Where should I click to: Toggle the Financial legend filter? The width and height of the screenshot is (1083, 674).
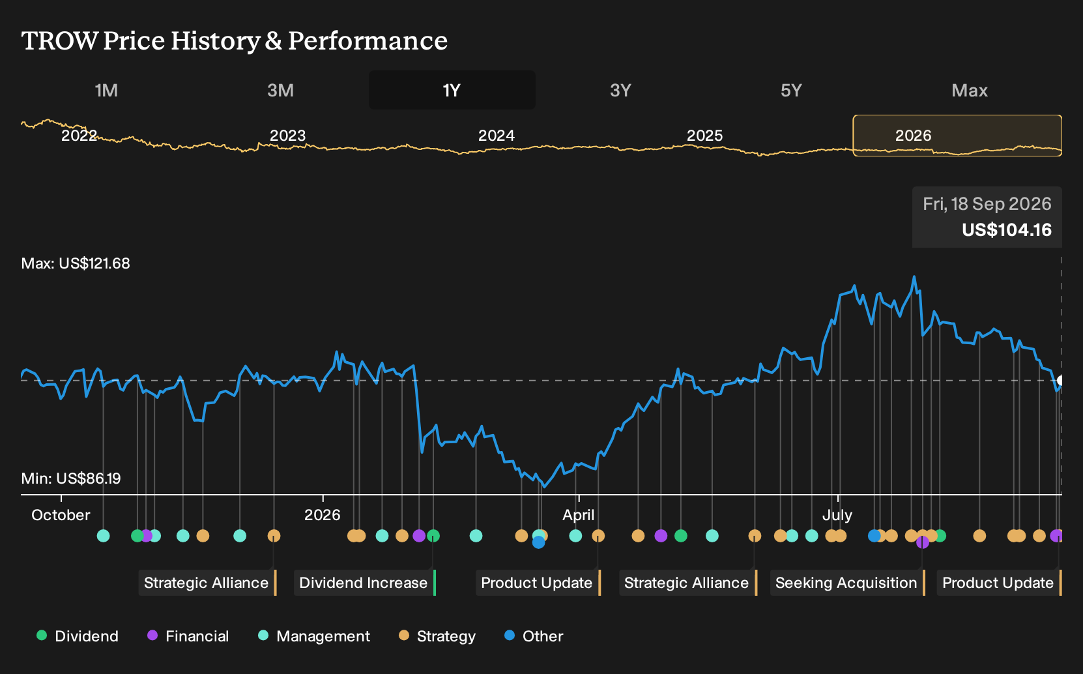pyautogui.click(x=188, y=636)
